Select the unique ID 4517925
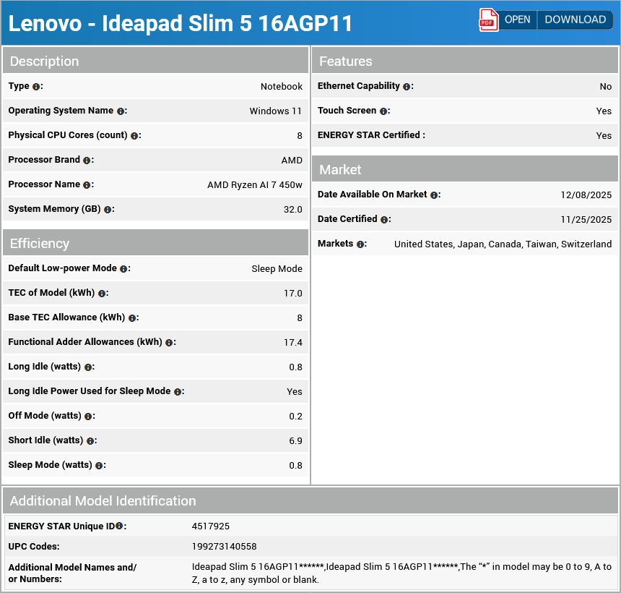The width and height of the screenshot is (621, 593). click(211, 526)
